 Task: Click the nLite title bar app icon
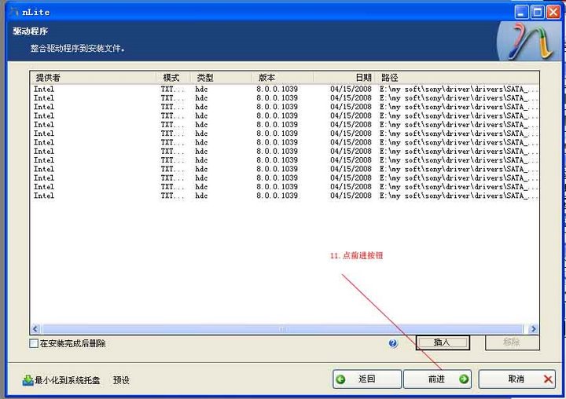[x=14, y=12]
